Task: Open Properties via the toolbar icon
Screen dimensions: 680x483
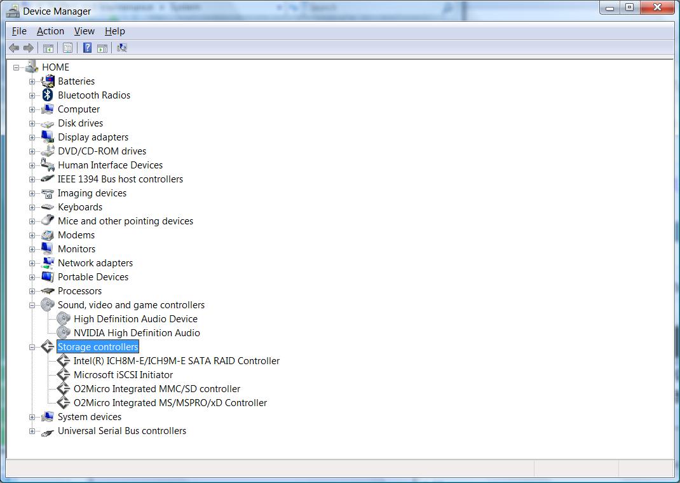Action: tap(67, 48)
